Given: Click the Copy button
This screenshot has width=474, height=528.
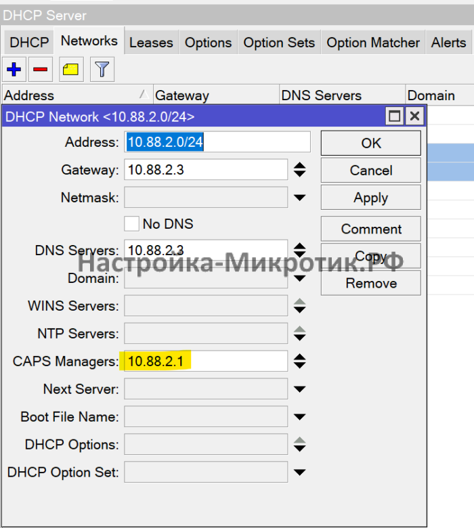Looking at the screenshot, I should (x=371, y=256).
